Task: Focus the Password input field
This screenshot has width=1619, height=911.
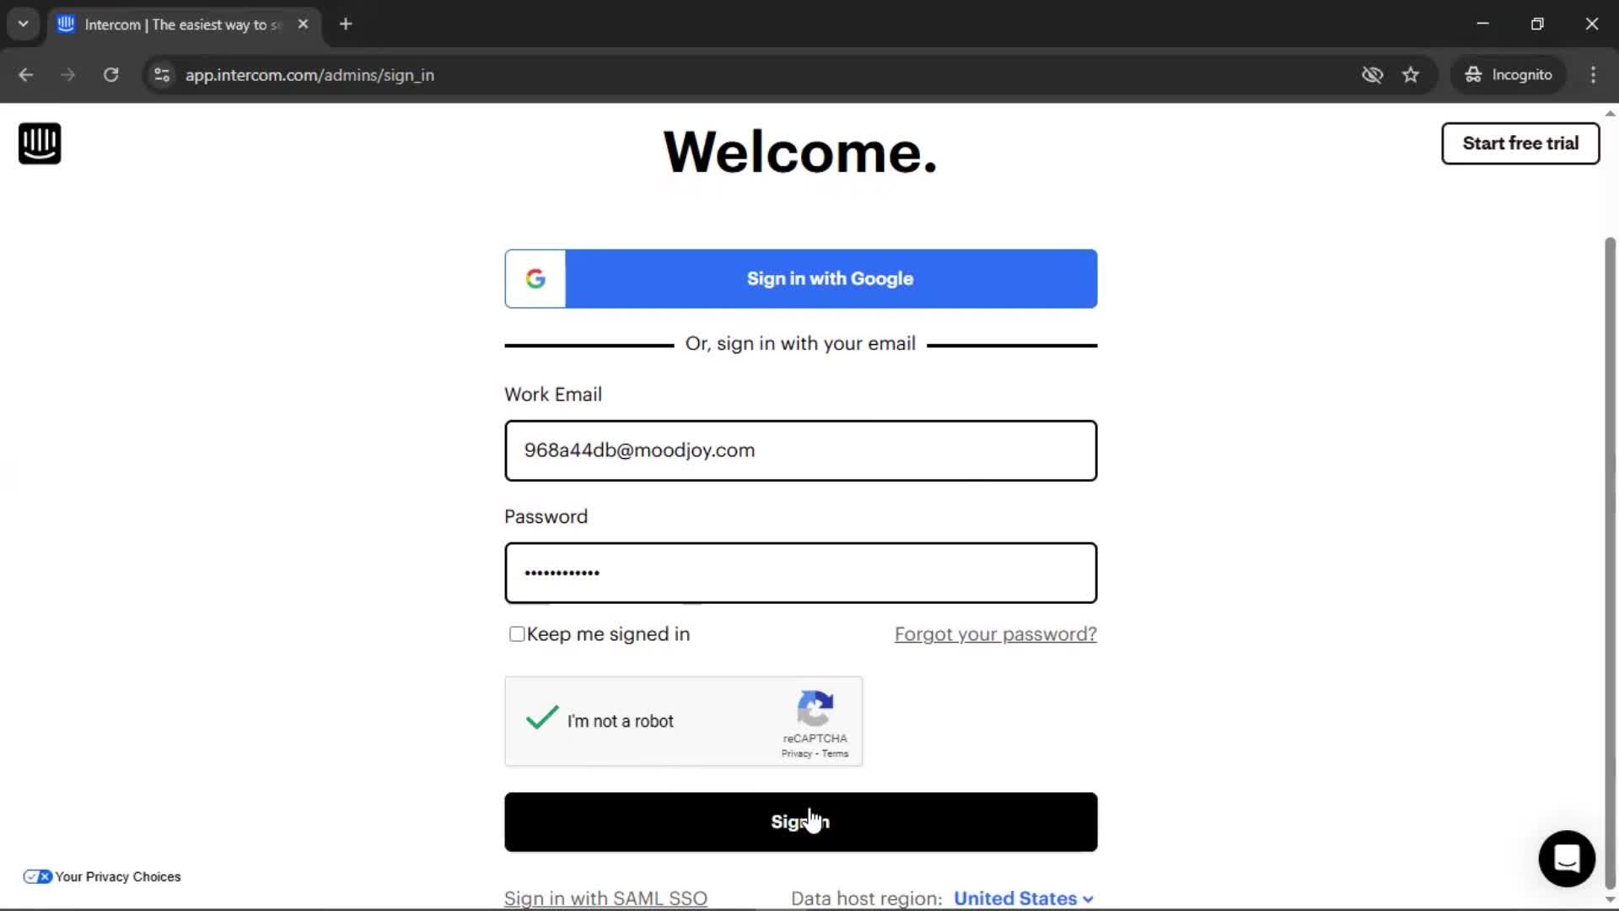Action: click(x=801, y=573)
